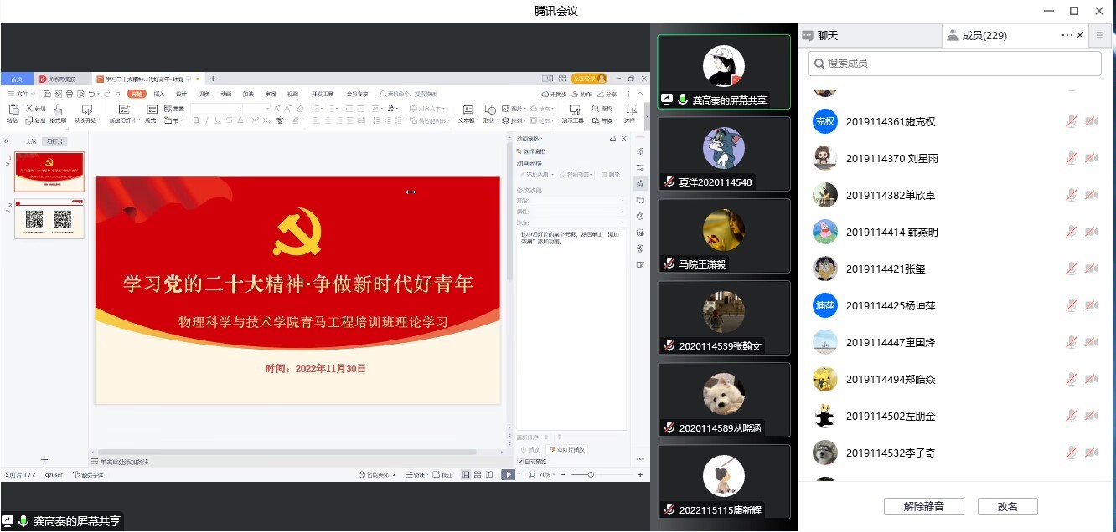Open the three-dots options on 成员 tab
Screen dimensions: 1116x532
[1067, 35]
